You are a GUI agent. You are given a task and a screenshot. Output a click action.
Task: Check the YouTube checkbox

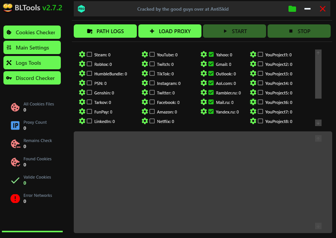coord(152,54)
